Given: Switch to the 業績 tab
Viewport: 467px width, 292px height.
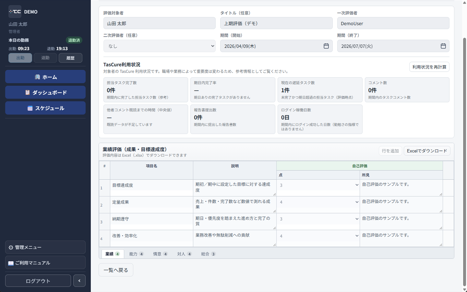Looking at the screenshot, I should click(x=113, y=254).
